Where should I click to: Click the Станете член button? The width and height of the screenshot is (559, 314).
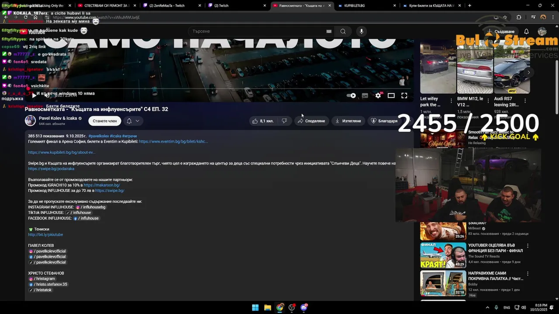[x=105, y=121]
